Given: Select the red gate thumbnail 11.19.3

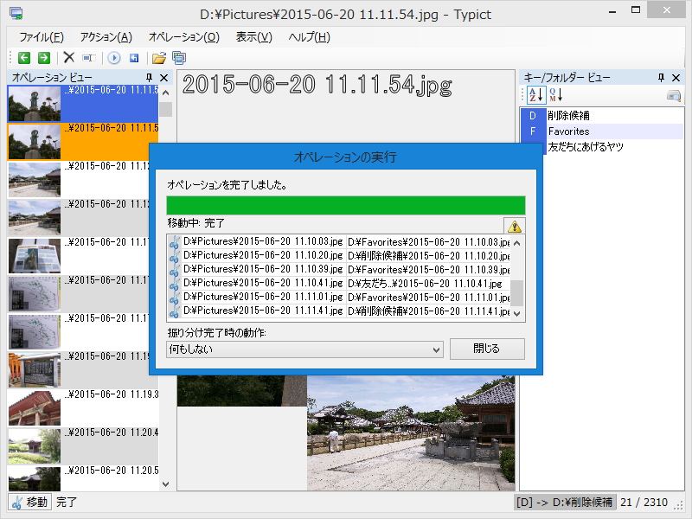Looking at the screenshot, I should click(x=35, y=407).
